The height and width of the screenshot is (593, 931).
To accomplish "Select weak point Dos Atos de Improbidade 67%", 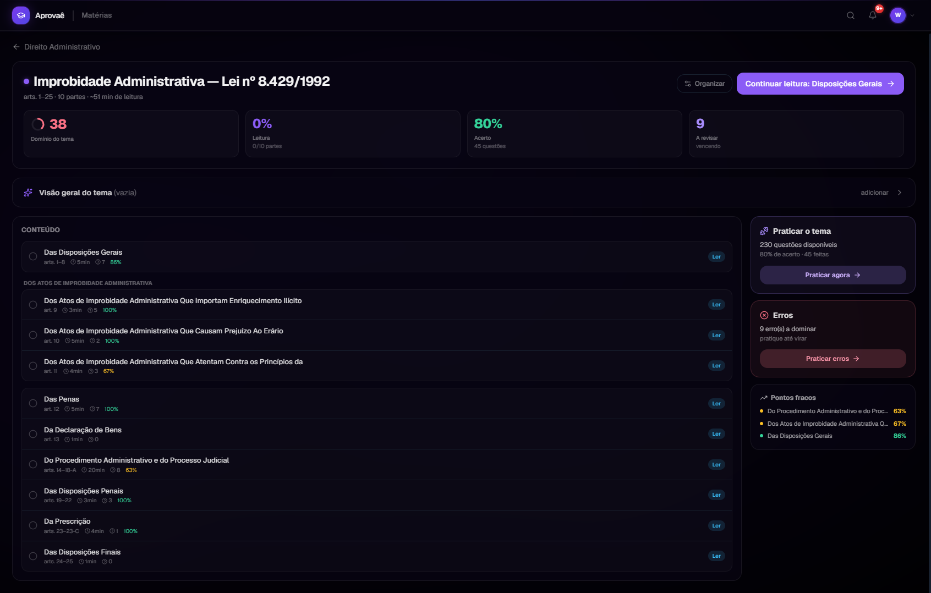I will (833, 424).
